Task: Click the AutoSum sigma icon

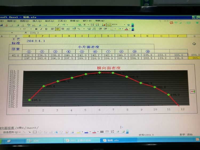Action: point(85,25)
